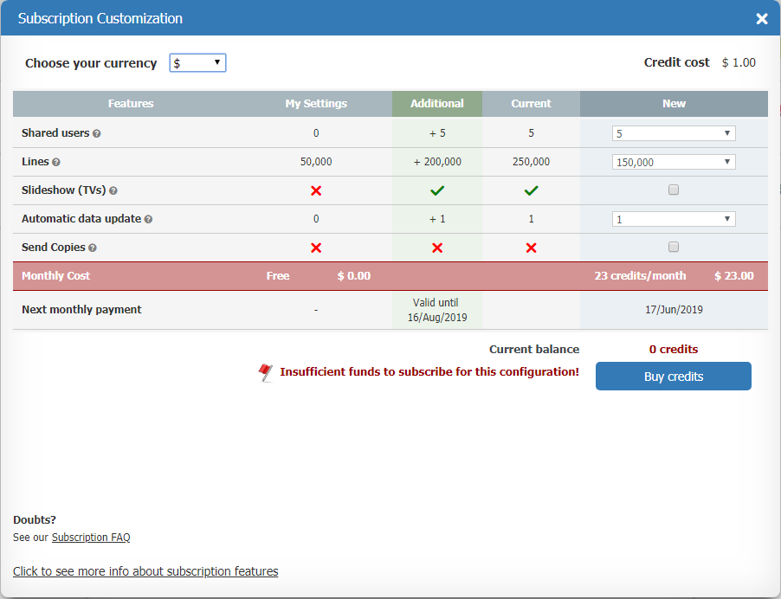
Task: Expand the Shared users New dropdown
Action: pos(674,133)
